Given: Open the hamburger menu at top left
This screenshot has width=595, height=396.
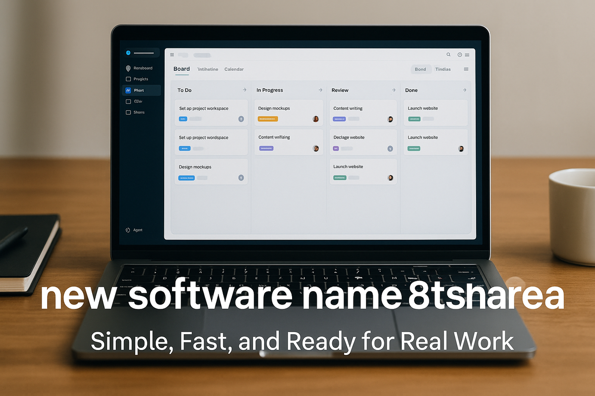Looking at the screenshot, I should (172, 54).
